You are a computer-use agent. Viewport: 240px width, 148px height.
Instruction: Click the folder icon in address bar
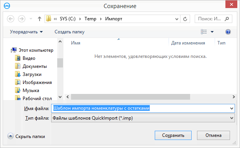pyautogui.click(x=48, y=19)
